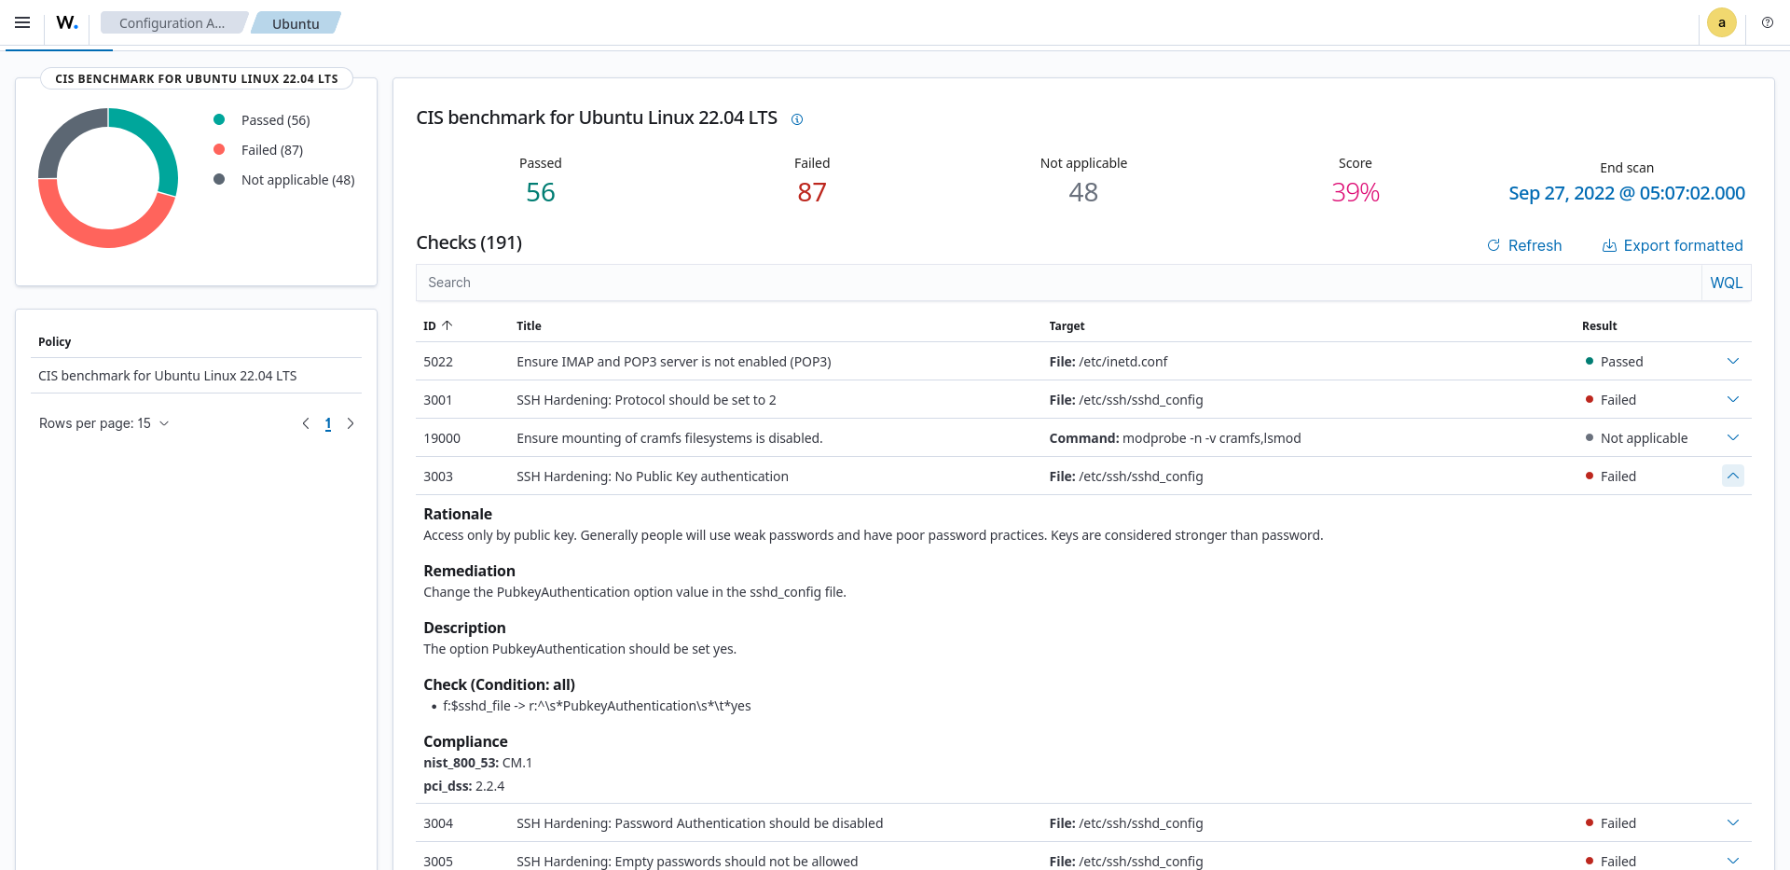Expand the row for check 3004
1790x870 pixels.
[x=1732, y=823]
